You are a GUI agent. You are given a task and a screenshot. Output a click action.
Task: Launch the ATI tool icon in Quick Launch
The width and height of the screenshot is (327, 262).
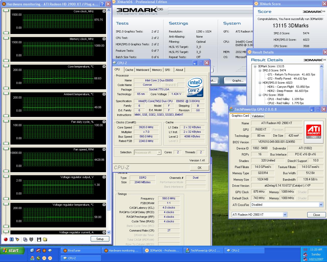(x=38, y=250)
